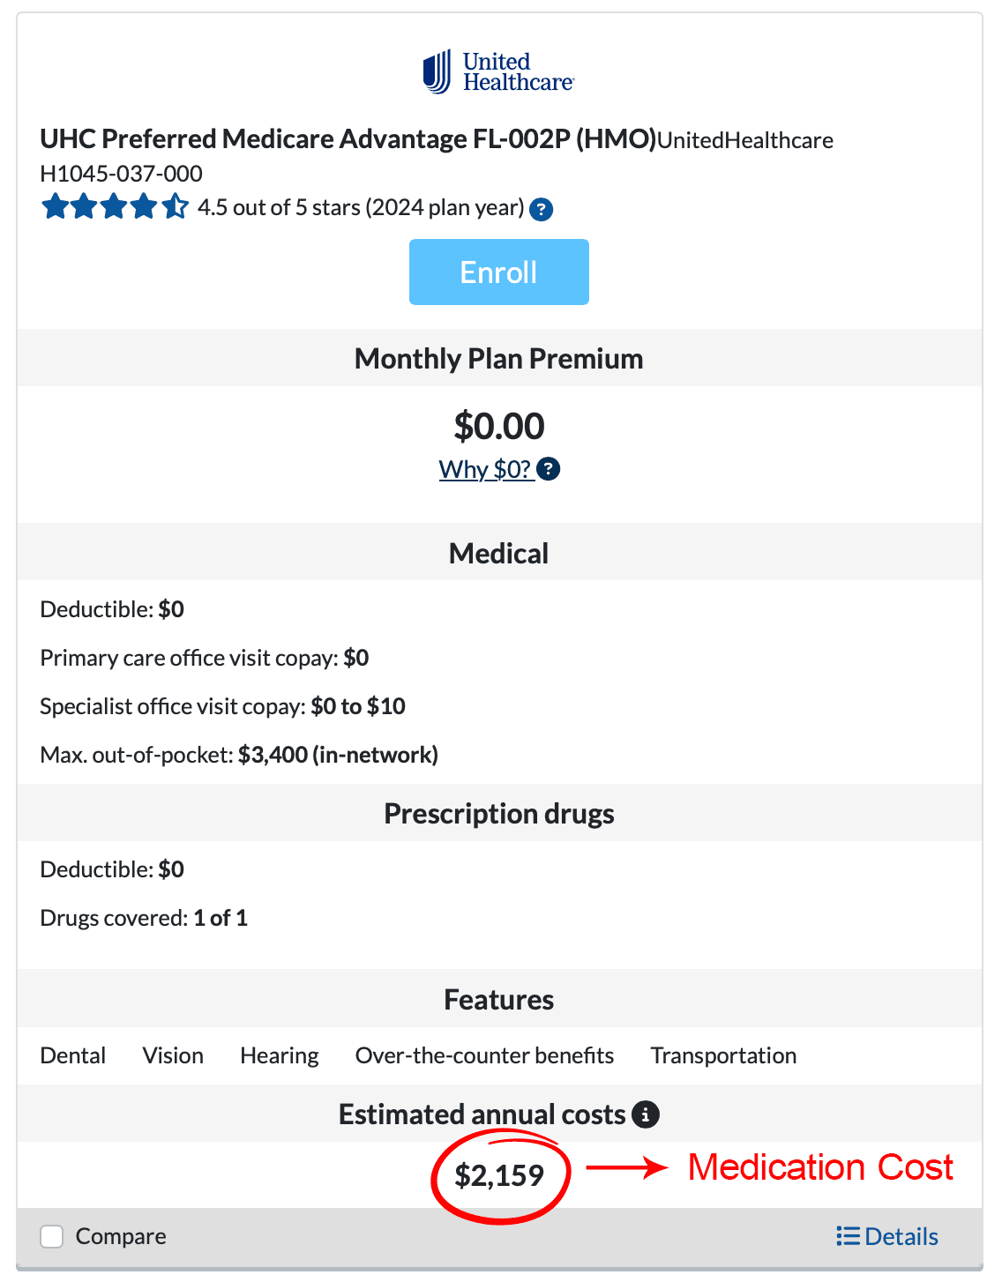Screen dimensions: 1002x1282
Task: Click the Monthly Plan Premium heading
Action: tap(499, 359)
